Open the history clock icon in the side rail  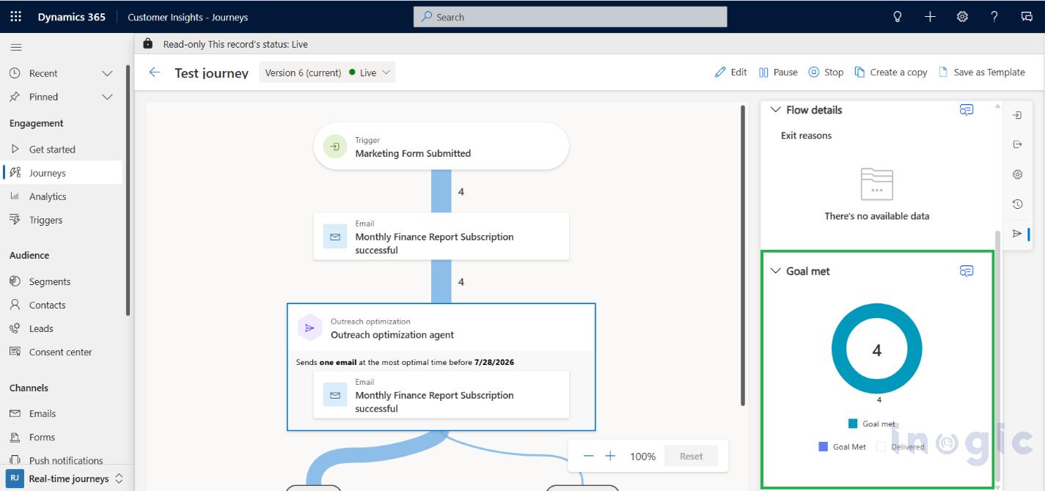(x=1017, y=204)
